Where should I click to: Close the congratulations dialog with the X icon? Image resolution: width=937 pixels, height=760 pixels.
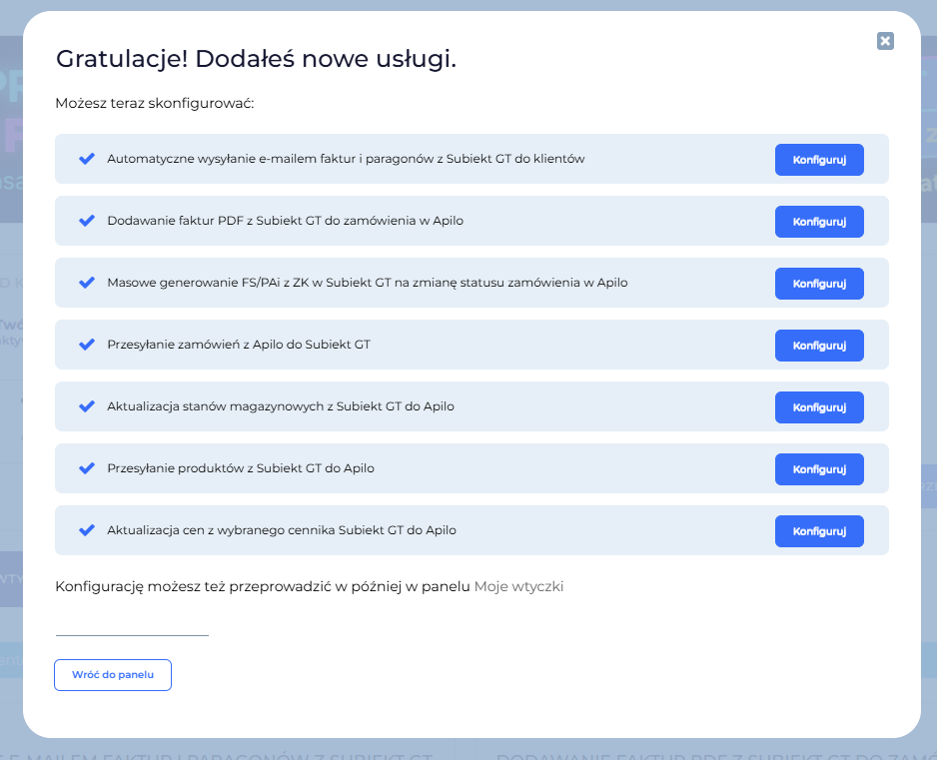click(885, 41)
